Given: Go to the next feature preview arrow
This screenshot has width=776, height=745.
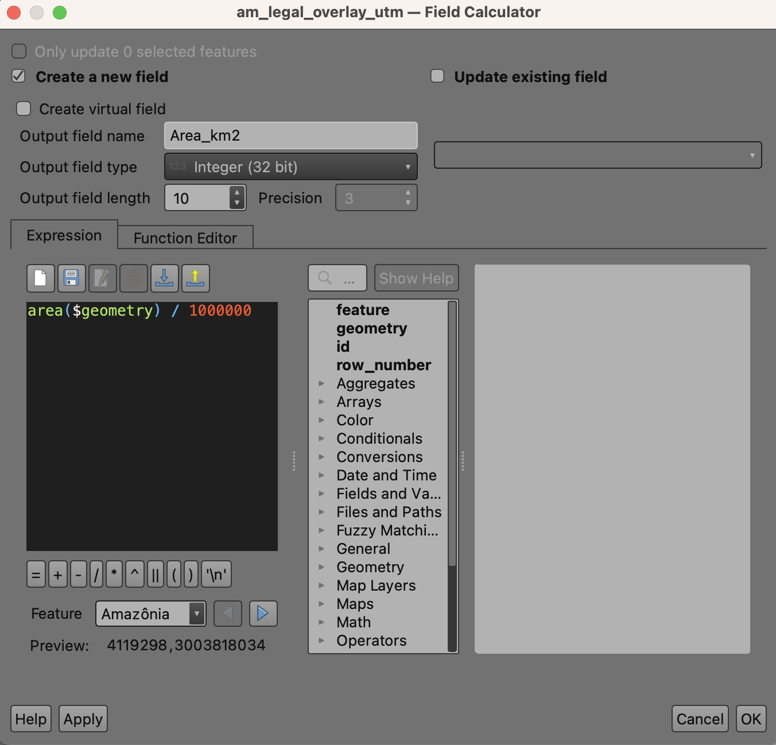Looking at the screenshot, I should tap(263, 614).
